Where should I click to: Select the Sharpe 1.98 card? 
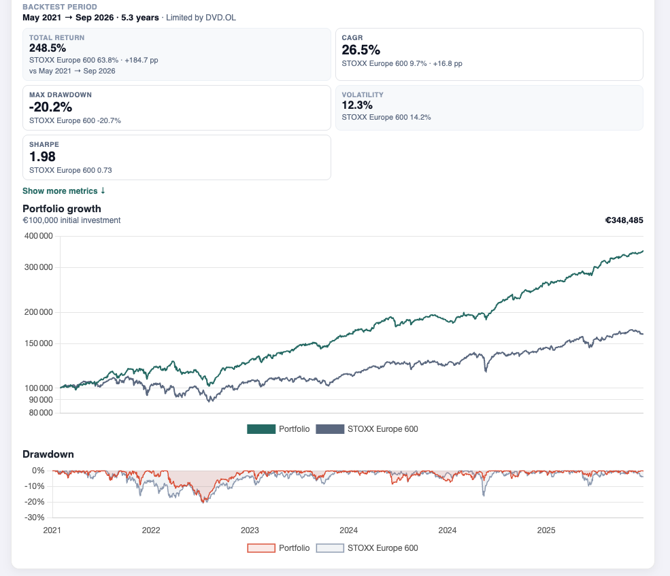coord(176,157)
